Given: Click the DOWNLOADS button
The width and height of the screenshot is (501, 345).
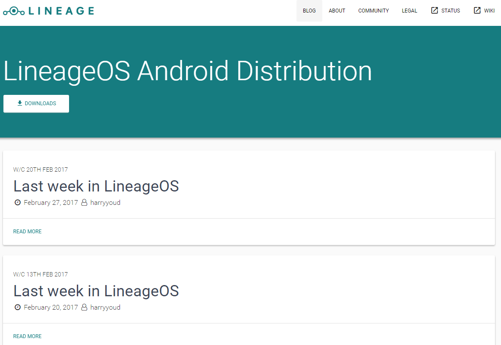Looking at the screenshot, I should pyautogui.click(x=36, y=103).
